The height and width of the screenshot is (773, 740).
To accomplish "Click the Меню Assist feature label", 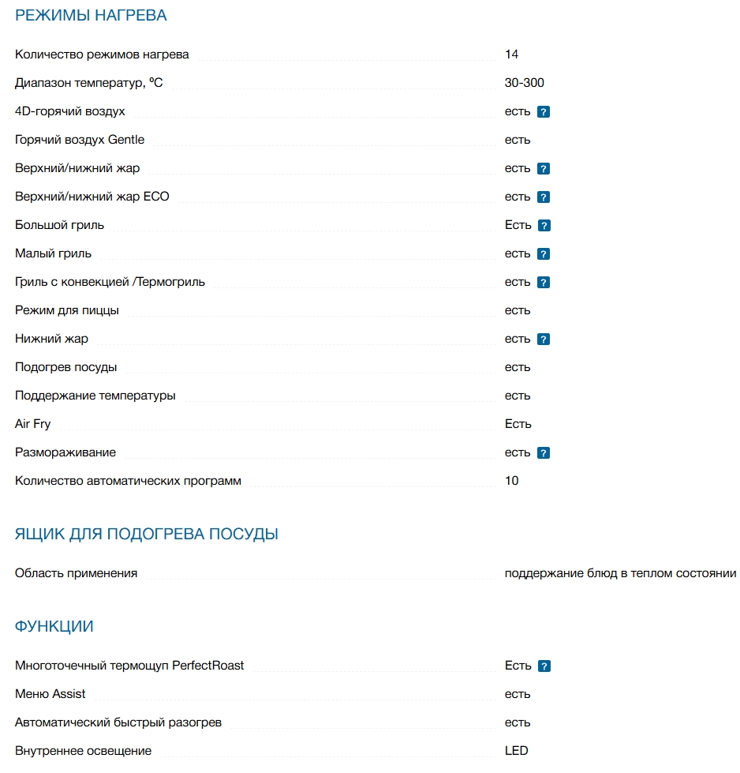I will (x=50, y=694).
